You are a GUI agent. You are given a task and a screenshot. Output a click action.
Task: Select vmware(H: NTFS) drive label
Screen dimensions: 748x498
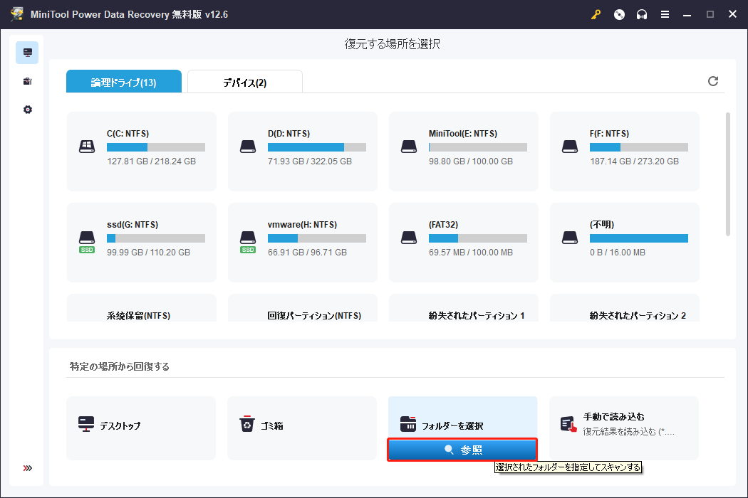point(303,225)
